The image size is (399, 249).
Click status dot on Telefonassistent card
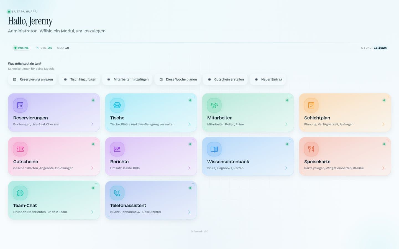[190, 188]
